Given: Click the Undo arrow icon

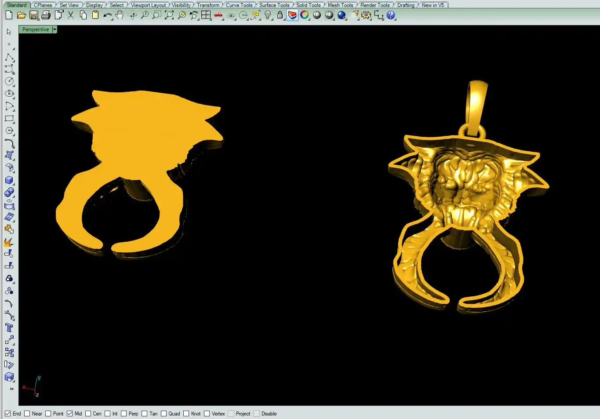Looking at the screenshot, I should click(x=107, y=15).
